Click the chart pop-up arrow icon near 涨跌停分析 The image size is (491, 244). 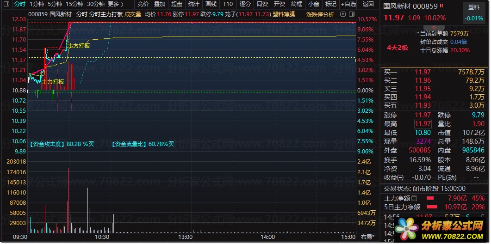[343, 14]
